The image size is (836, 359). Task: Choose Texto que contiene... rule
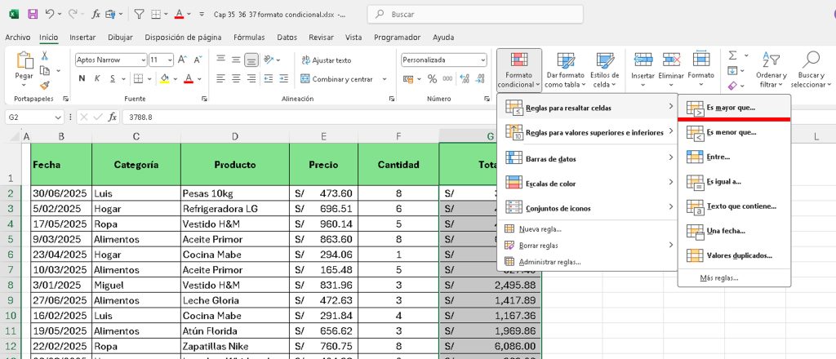point(734,206)
